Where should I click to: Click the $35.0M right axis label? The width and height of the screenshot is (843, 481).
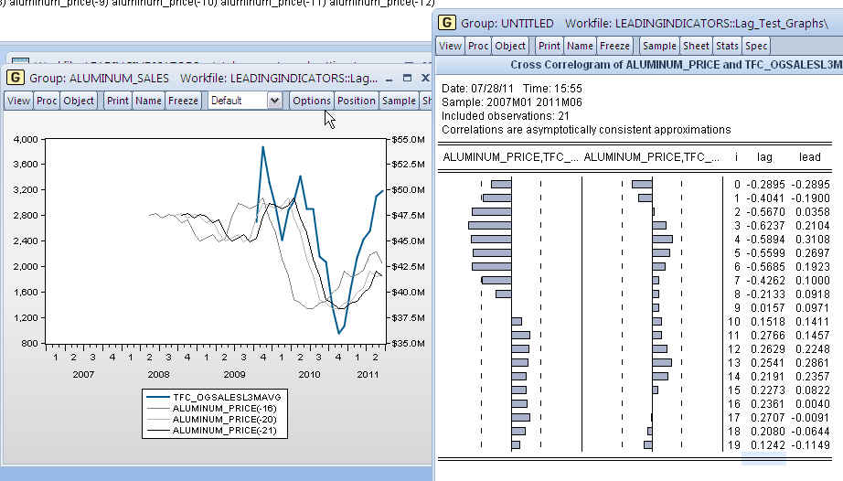(408, 343)
